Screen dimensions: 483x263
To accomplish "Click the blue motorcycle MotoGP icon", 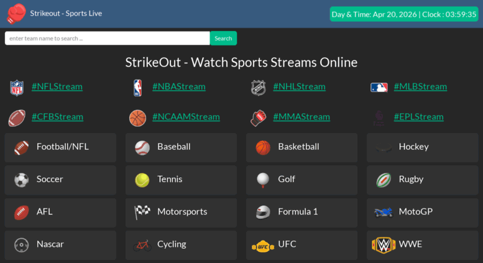I will (x=384, y=213).
